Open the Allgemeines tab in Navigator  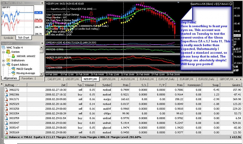[10, 78]
